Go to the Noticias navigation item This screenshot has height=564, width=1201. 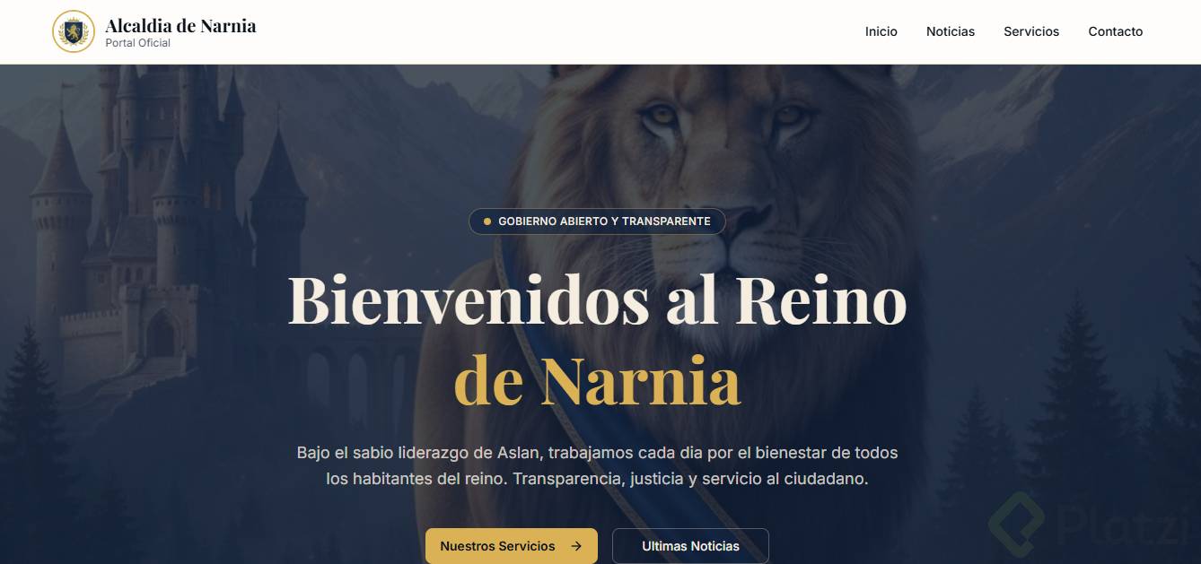pyautogui.click(x=951, y=31)
